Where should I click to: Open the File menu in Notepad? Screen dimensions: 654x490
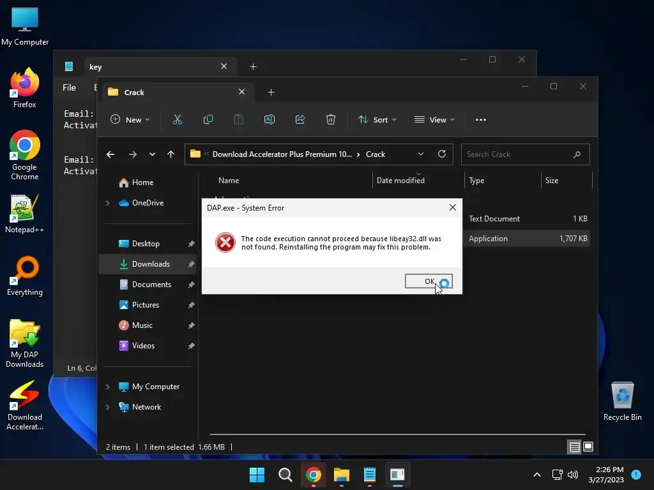tap(69, 88)
